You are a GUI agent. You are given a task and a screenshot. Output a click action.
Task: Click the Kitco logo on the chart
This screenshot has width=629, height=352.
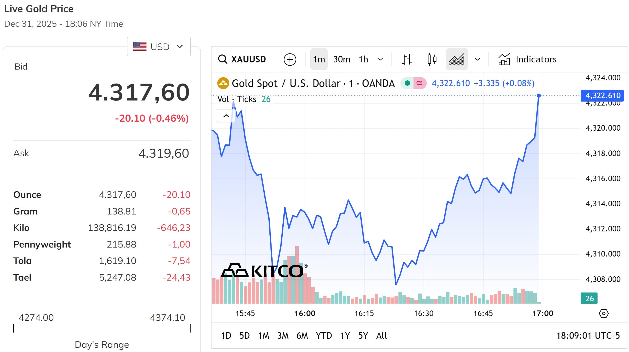(263, 270)
